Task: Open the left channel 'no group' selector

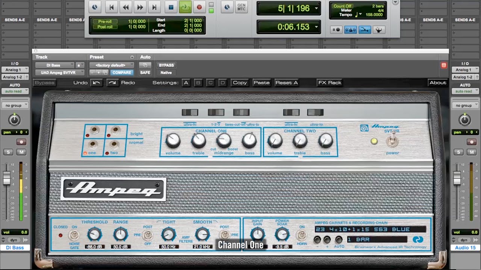Action: (15, 106)
